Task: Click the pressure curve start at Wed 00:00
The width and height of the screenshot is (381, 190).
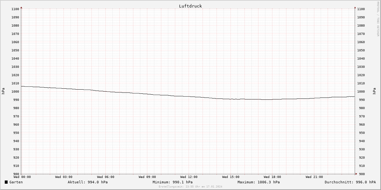Action: (x=22, y=86)
